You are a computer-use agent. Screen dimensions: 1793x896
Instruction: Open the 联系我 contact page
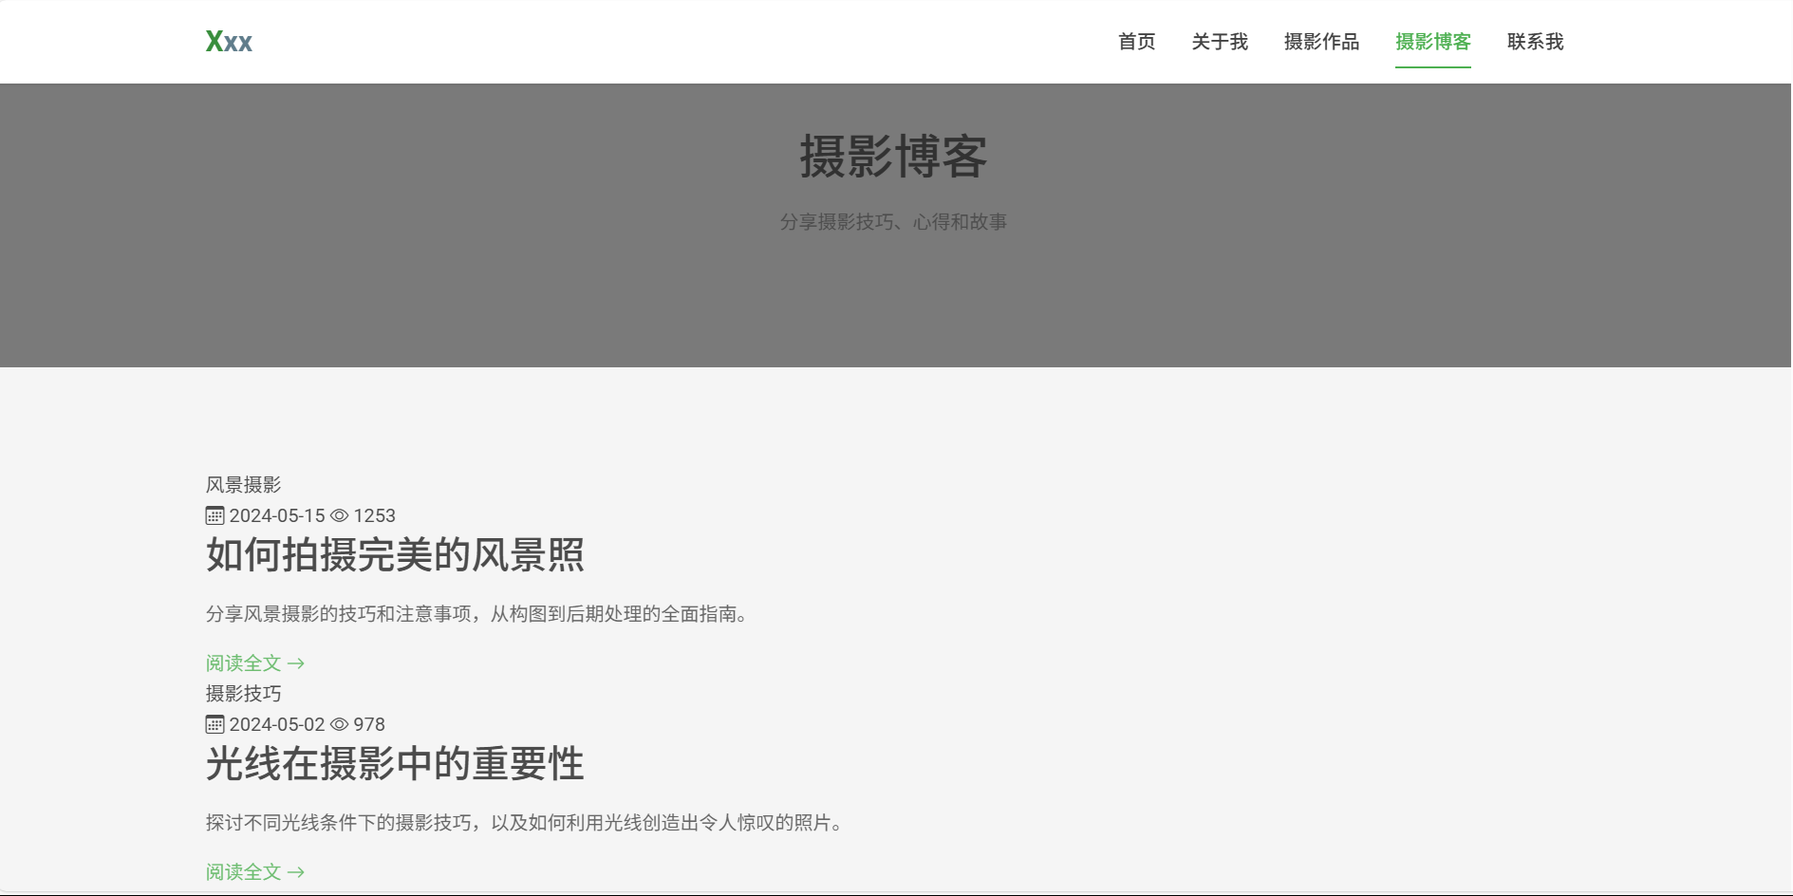click(1535, 42)
